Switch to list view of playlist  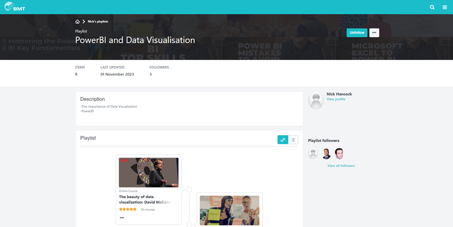tap(293, 140)
